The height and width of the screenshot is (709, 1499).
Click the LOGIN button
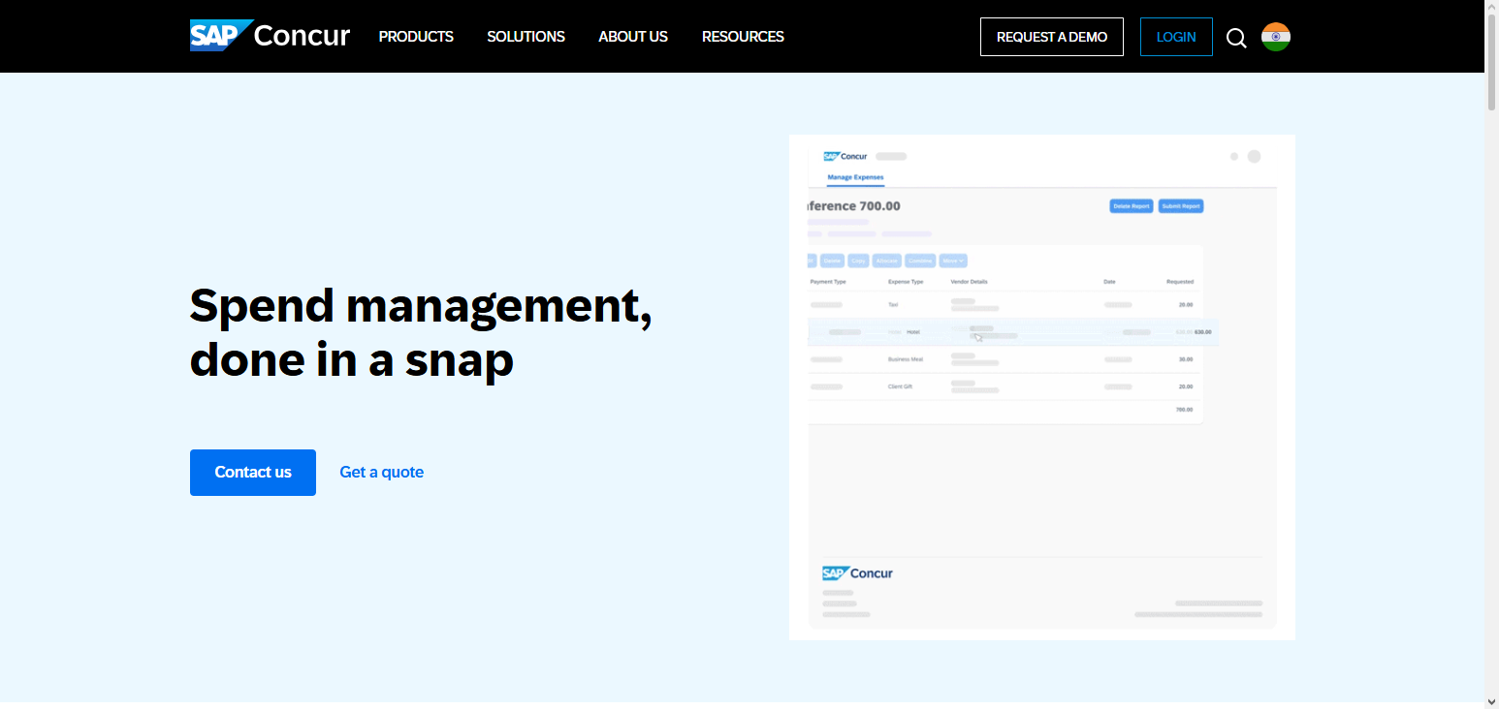point(1176,37)
